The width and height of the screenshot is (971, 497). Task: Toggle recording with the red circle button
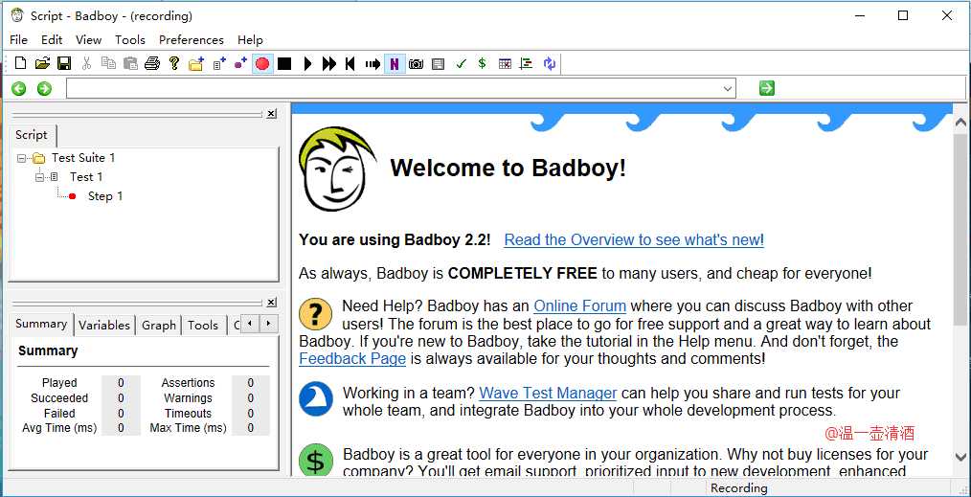[x=262, y=63]
